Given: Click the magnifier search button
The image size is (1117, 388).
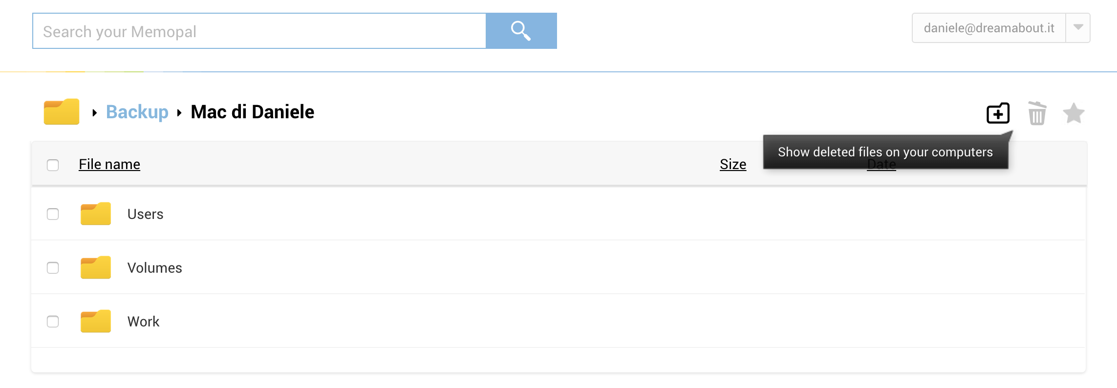Looking at the screenshot, I should tap(521, 31).
